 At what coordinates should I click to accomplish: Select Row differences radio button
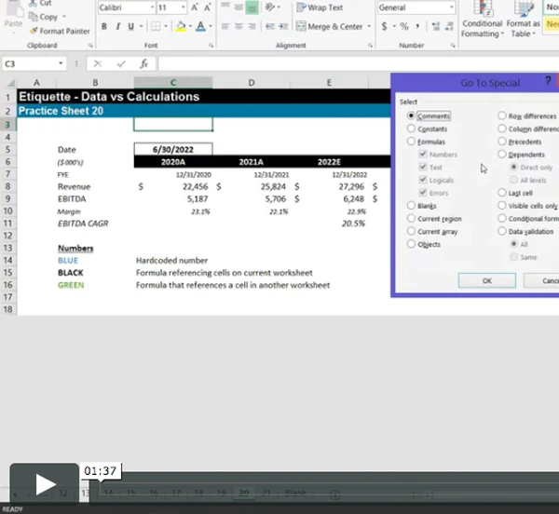point(502,115)
